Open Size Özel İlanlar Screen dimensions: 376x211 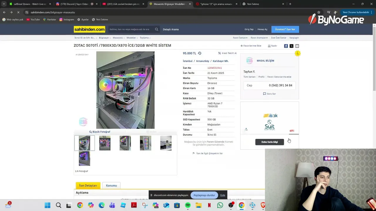(278, 38)
